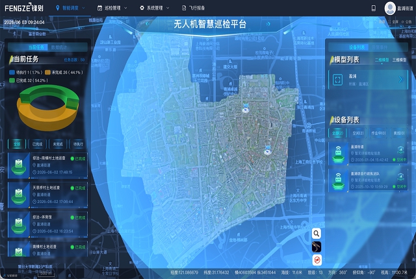Filter devices by 作业中
The height and width of the screenshot is (279, 416).
click(378, 133)
